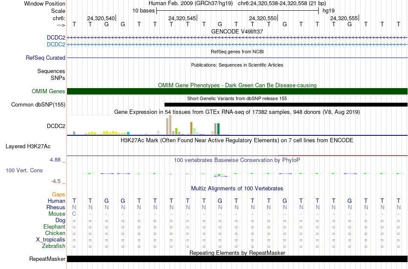
Task: Click the GTEx Gene Expression track title
Action: pos(237,112)
